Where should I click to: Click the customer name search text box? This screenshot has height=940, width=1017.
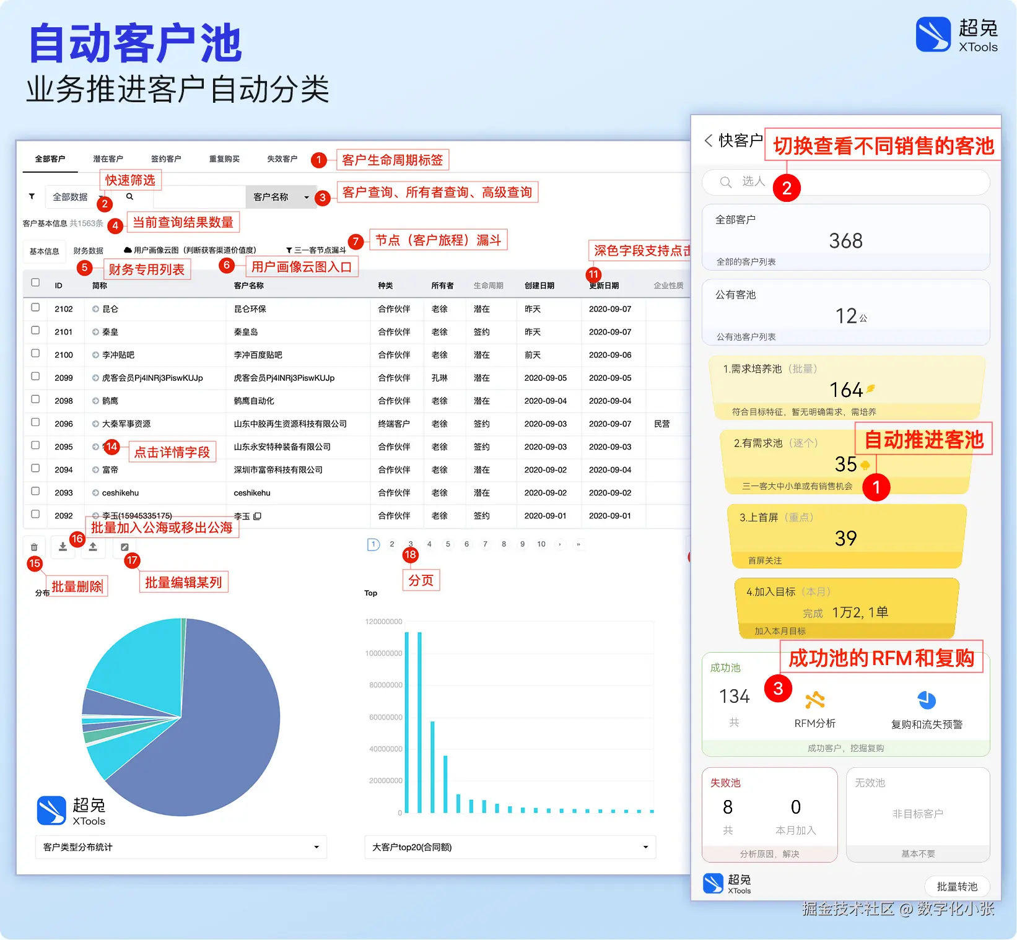(x=199, y=197)
